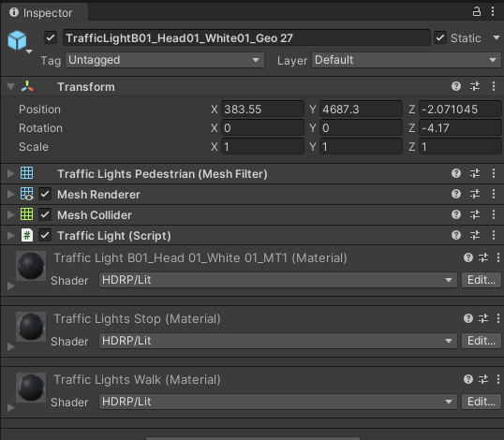
Task: Open Mesh Filter help reference
Action: (x=456, y=173)
